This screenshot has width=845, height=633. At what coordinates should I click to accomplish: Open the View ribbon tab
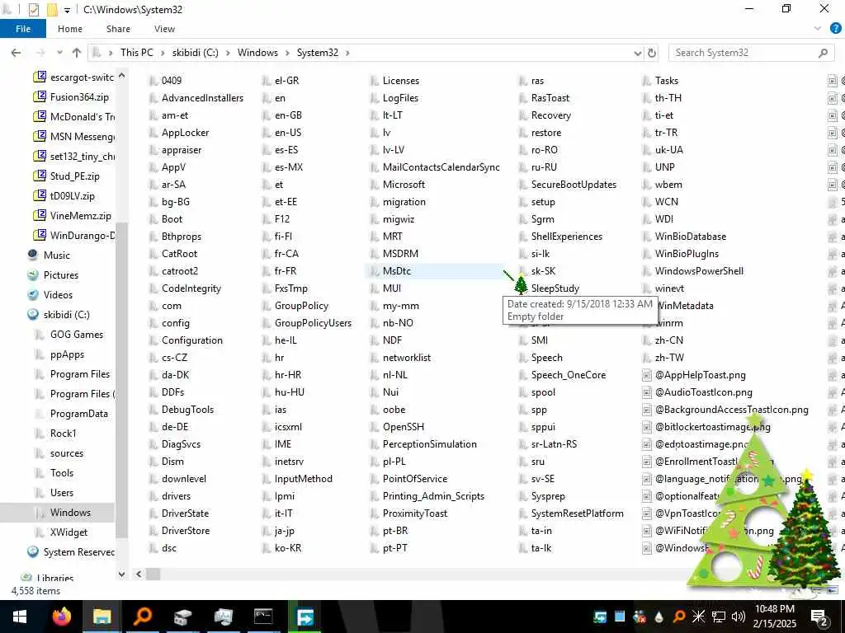pos(164,29)
